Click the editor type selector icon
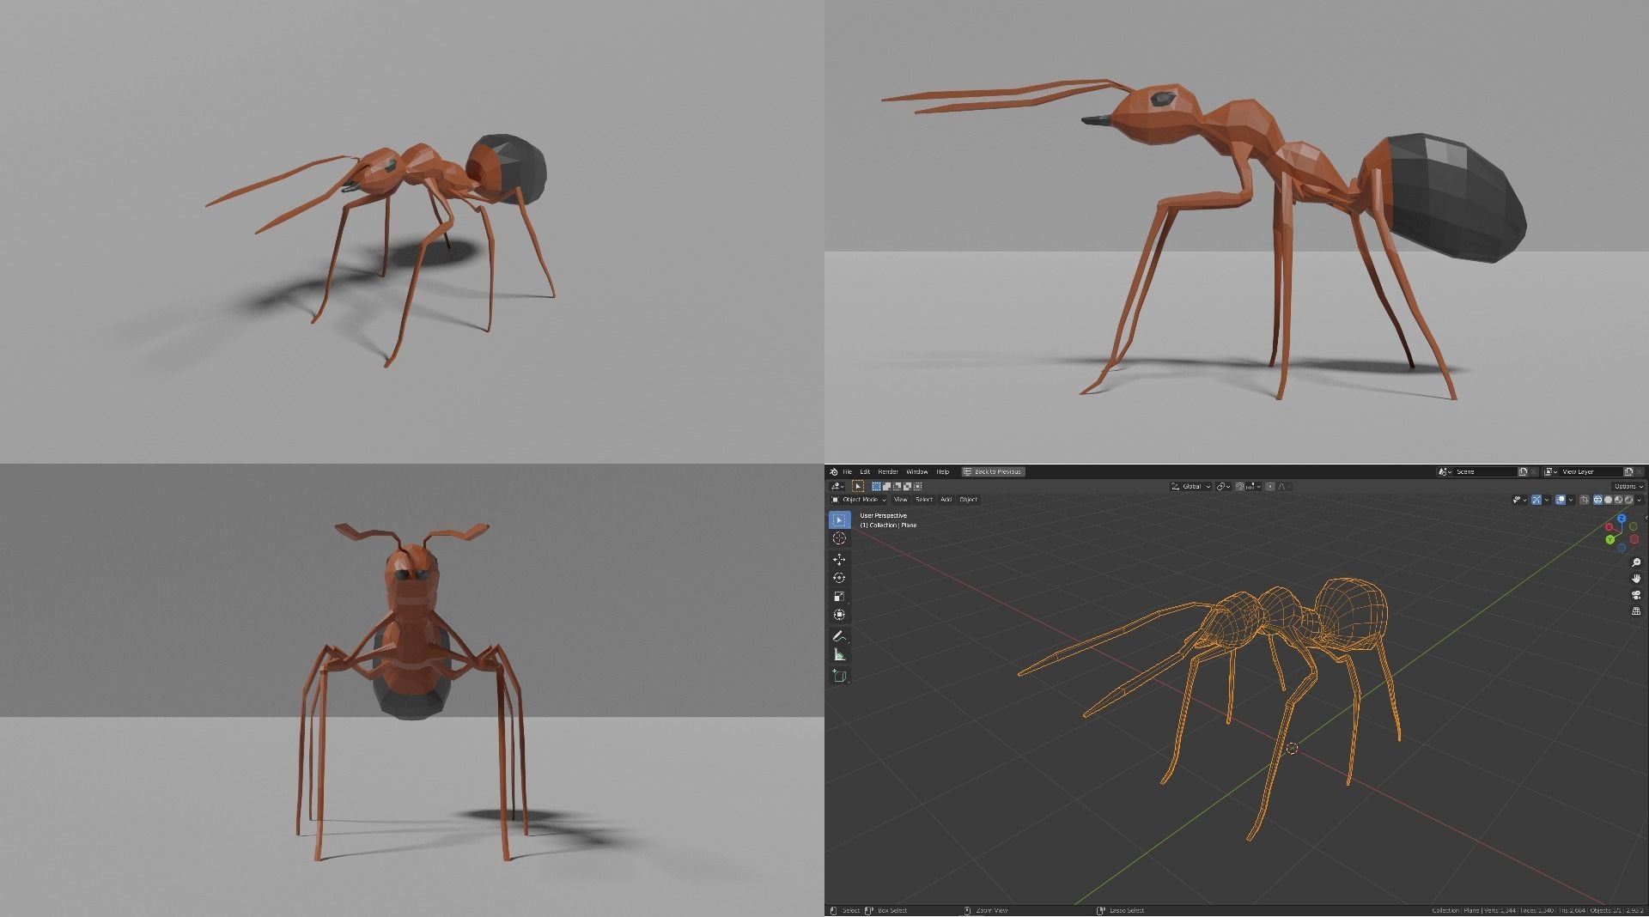Screen dimensions: 1649x917 [x=837, y=486]
